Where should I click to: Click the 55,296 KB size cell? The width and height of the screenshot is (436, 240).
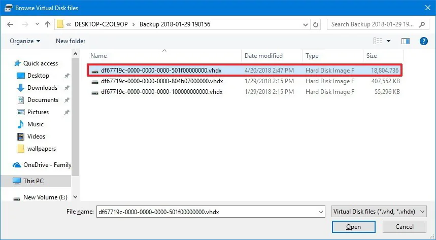point(387,92)
